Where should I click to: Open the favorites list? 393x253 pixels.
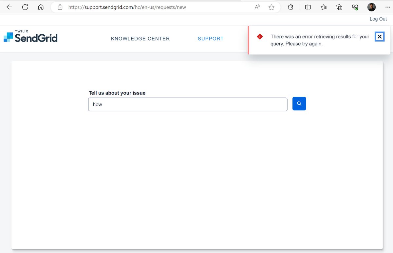click(x=324, y=7)
